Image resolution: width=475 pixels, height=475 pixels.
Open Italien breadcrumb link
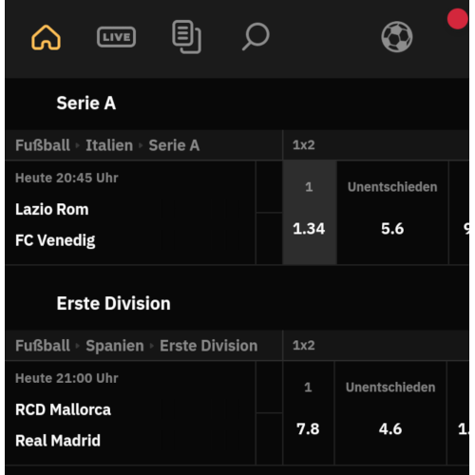pyautogui.click(x=109, y=145)
